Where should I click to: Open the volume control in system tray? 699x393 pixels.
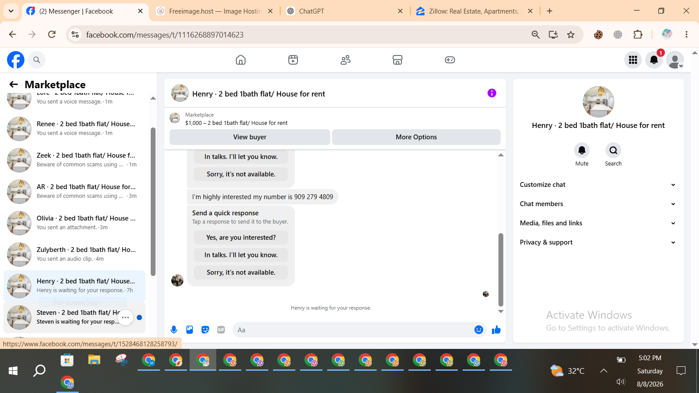tap(621, 382)
